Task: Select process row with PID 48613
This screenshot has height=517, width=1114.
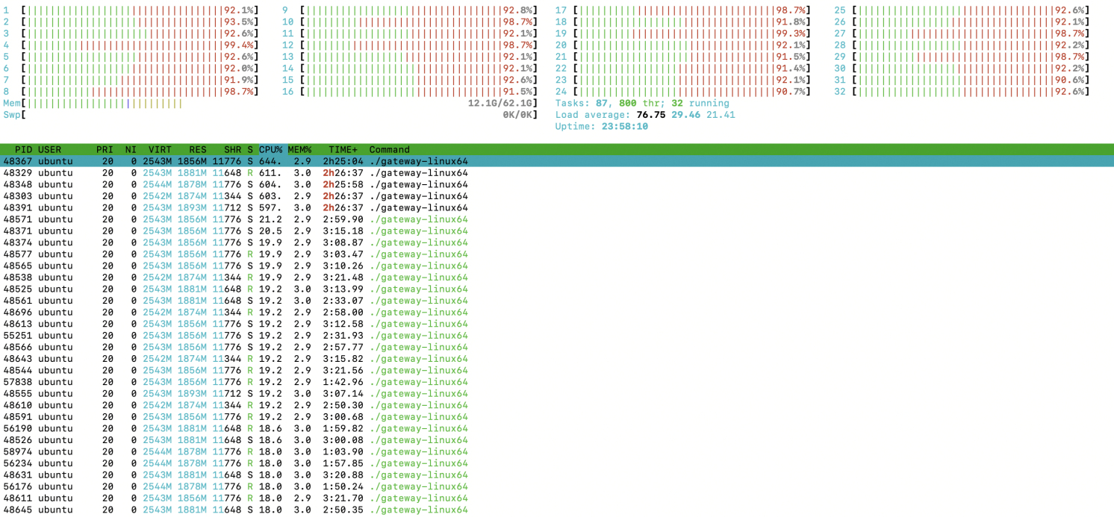Action: [x=557, y=324]
